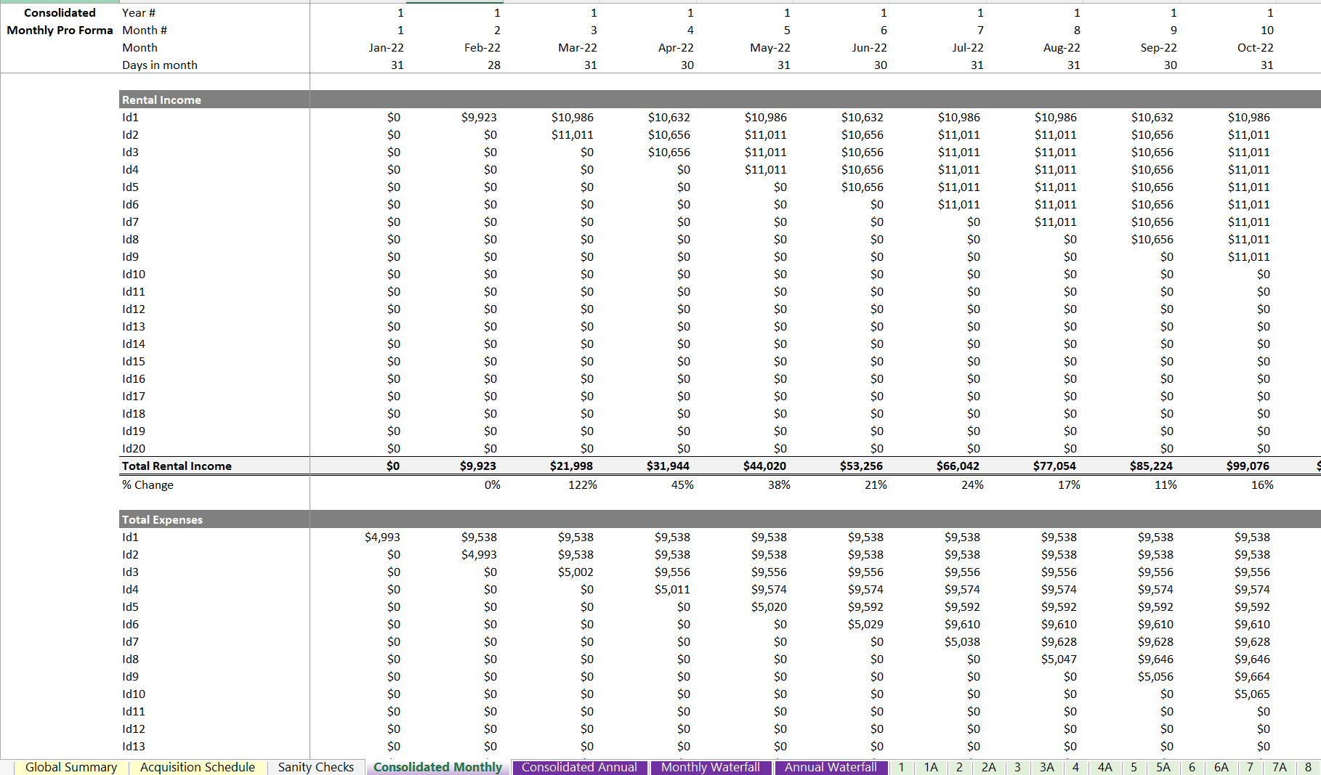1321x775 pixels.
Task: Open the Annual Waterfall sheet tab
Action: point(831,767)
